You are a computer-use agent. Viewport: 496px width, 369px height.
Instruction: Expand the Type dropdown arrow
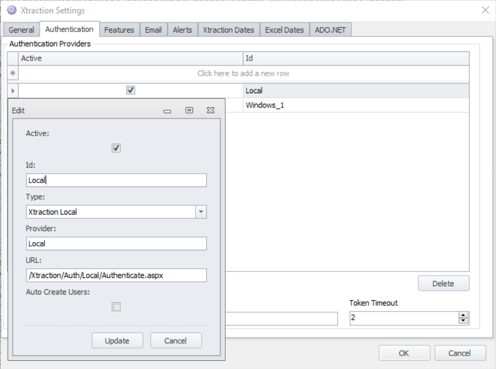tap(201, 212)
